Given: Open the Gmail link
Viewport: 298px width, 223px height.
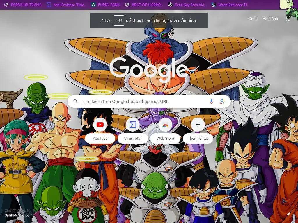Looking at the screenshot, I should point(253,19).
